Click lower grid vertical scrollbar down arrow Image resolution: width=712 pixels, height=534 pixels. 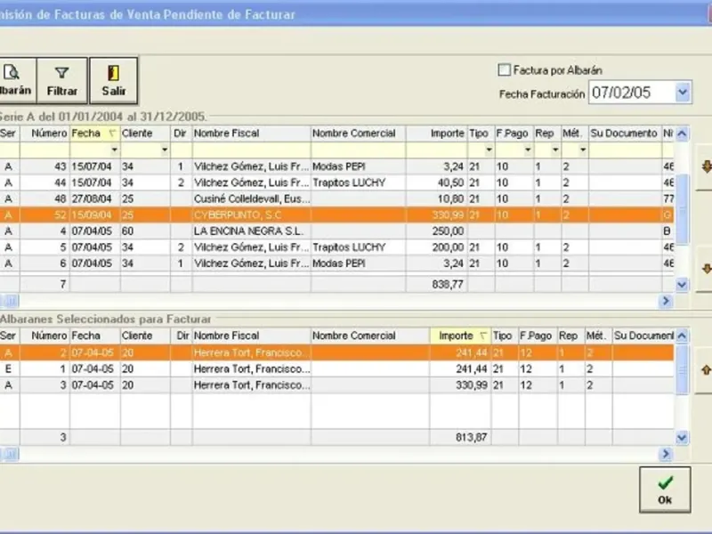point(682,438)
